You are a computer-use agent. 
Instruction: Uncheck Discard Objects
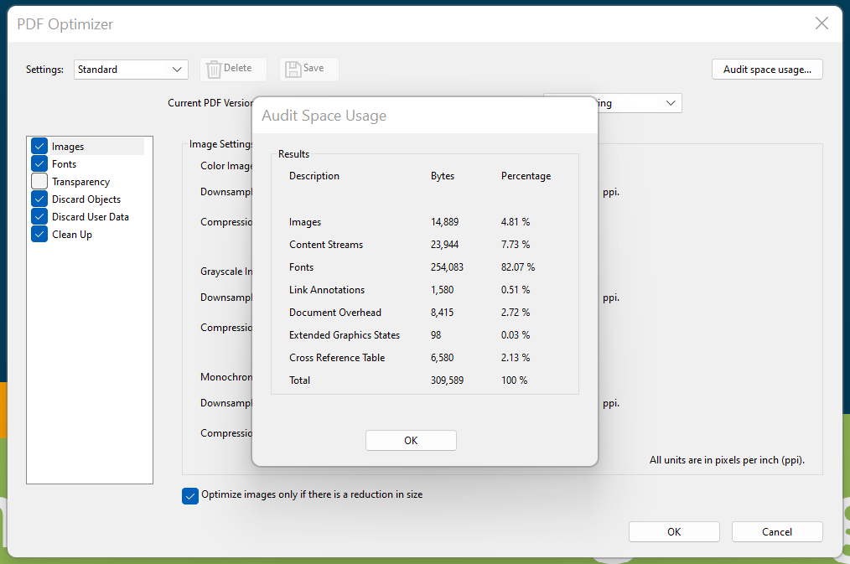tap(39, 199)
